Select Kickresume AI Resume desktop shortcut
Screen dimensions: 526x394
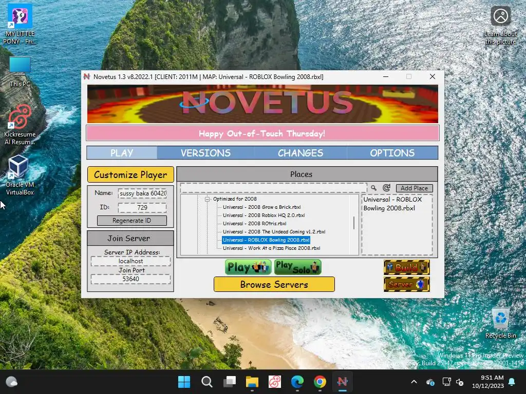(20, 125)
